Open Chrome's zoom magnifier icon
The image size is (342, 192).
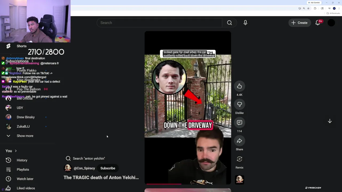[x=304, y=8]
